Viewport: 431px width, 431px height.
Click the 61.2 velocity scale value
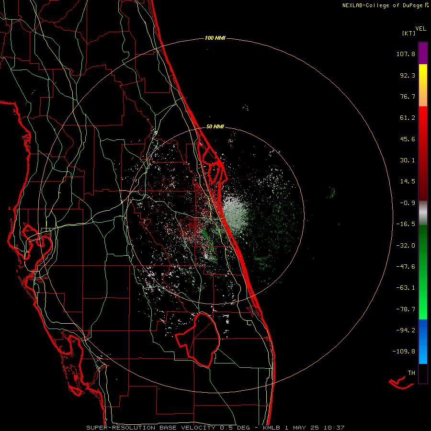408,118
